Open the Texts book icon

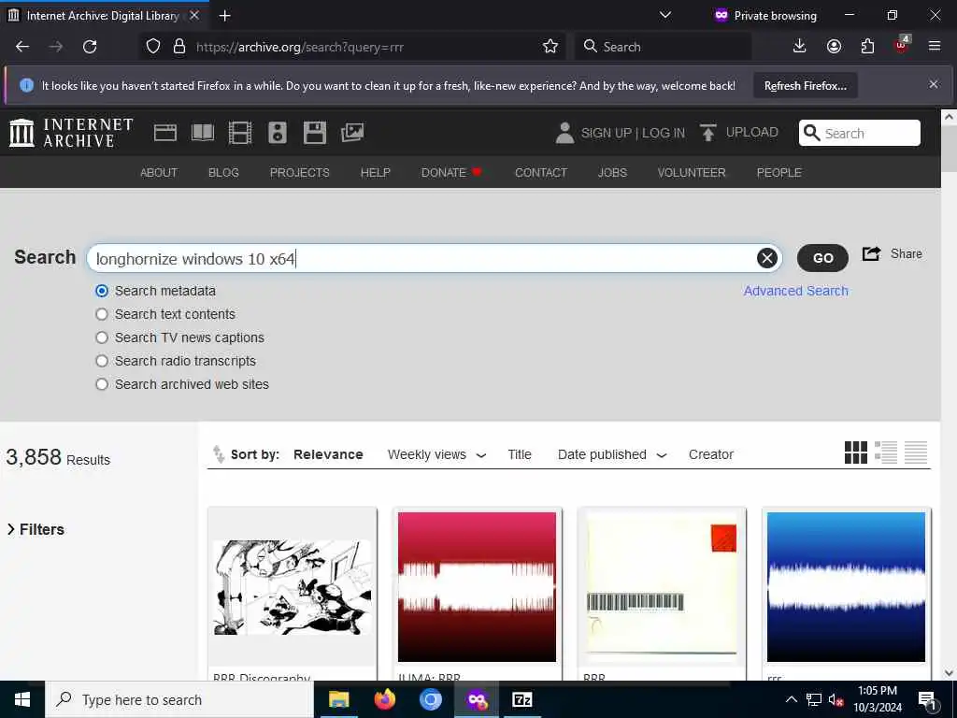[203, 133]
